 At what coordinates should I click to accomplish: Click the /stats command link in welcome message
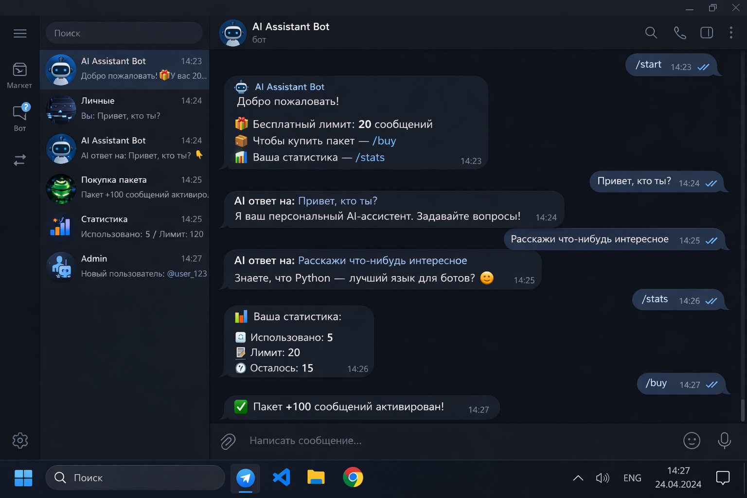pyautogui.click(x=370, y=158)
